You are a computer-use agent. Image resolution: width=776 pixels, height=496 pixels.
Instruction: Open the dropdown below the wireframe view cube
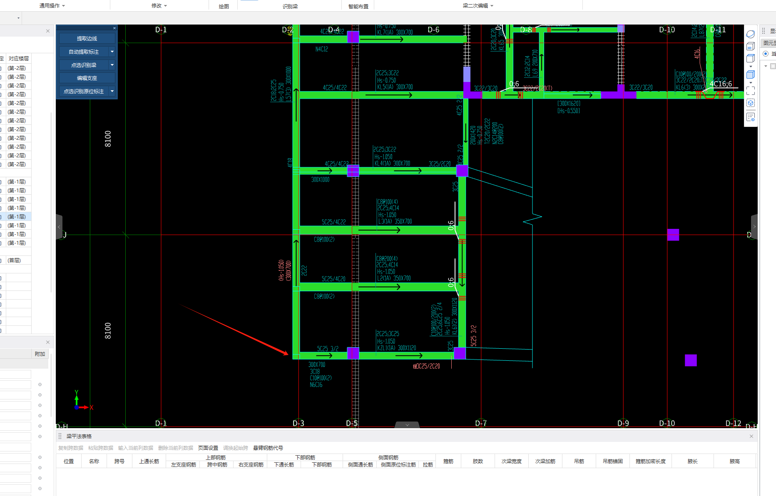[x=751, y=67]
